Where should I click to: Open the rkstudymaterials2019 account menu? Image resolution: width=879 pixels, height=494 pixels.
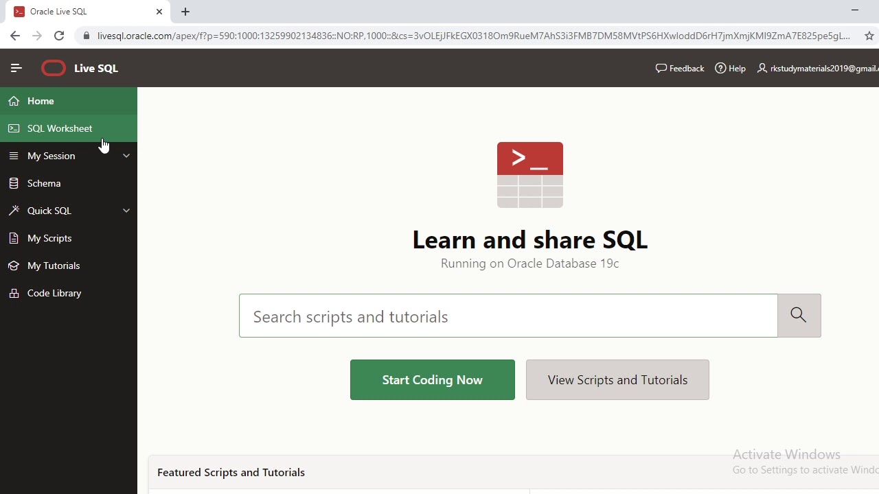click(818, 68)
